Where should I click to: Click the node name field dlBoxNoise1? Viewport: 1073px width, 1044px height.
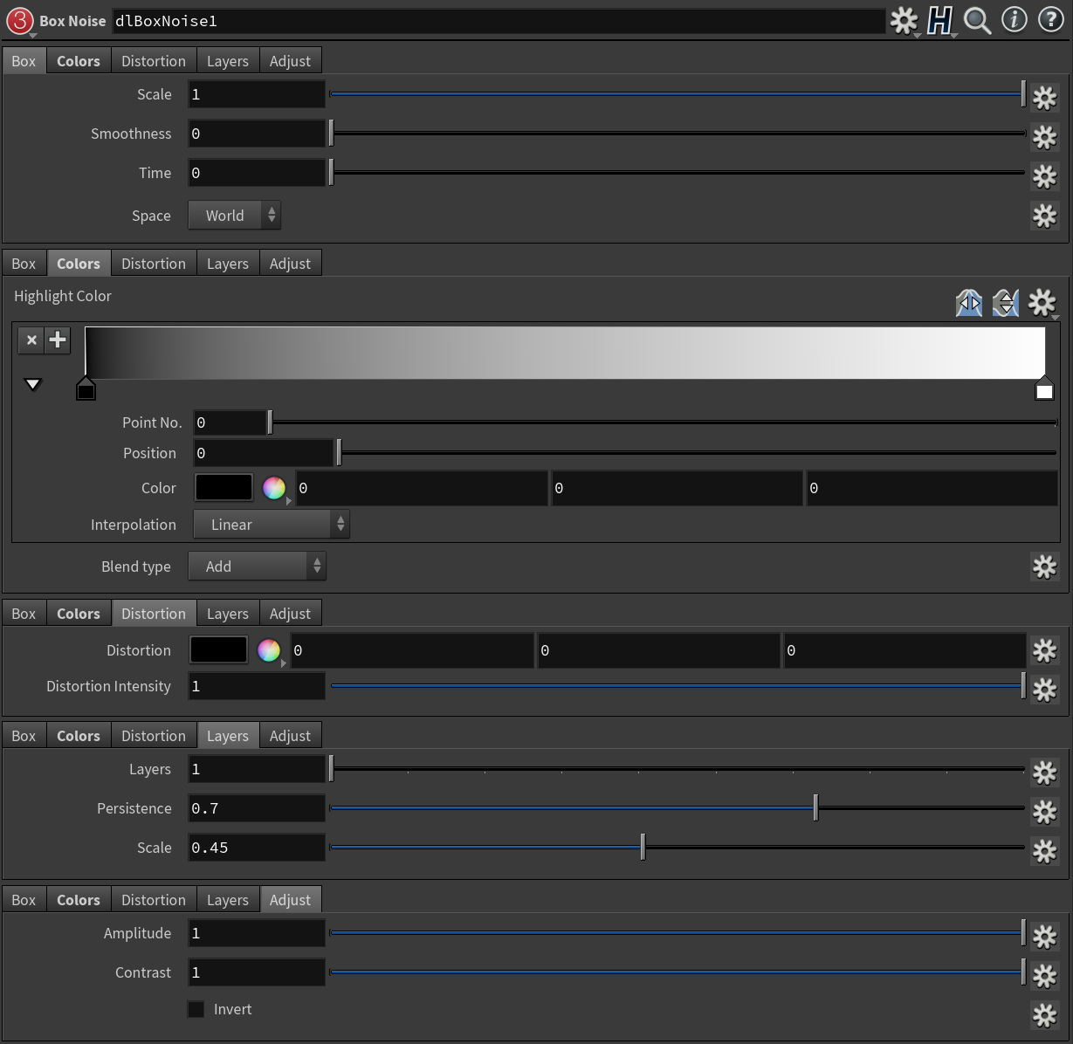coord(498,21)
